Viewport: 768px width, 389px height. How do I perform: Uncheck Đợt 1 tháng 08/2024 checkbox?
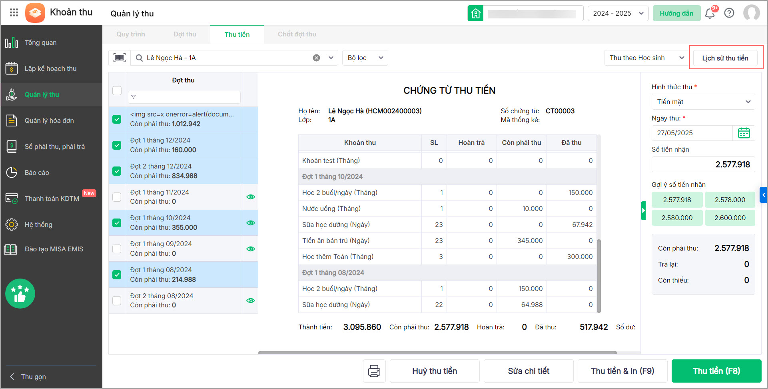click(117, 275)
